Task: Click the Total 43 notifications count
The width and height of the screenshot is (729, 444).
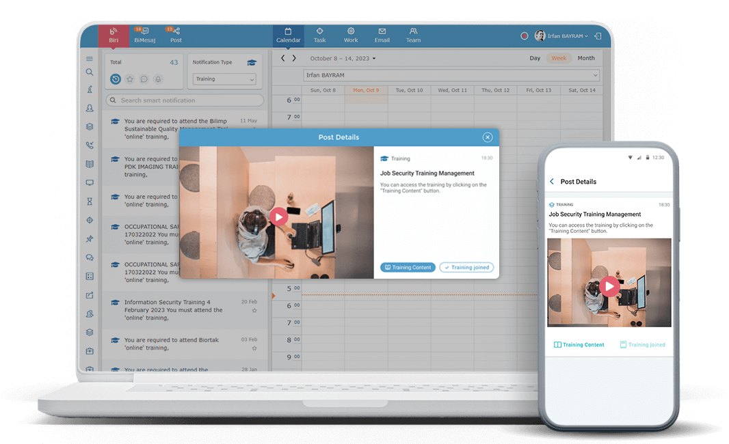Action: pos(174,62)
